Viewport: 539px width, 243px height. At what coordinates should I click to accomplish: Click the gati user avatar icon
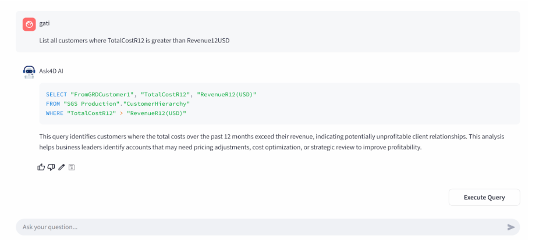pos(29,24)
